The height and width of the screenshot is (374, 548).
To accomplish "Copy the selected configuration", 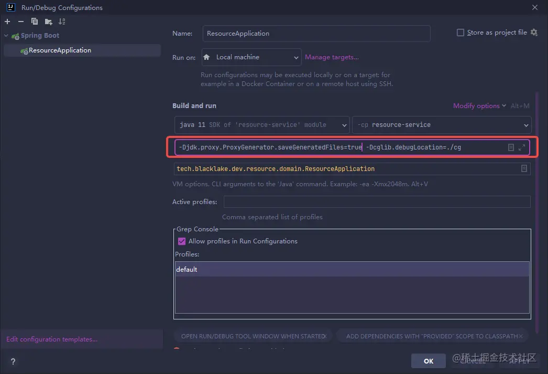I will pyautogui.click(x=35, y=22).
